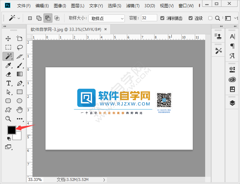Open the Paragraph panel icon
240x184 pixels.
232,46
